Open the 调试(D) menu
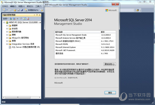 click(30, 6)
